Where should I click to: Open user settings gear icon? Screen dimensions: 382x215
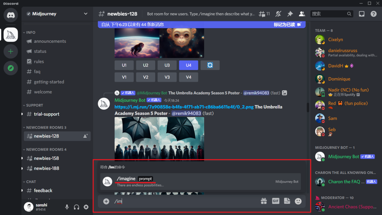[86, 207]
